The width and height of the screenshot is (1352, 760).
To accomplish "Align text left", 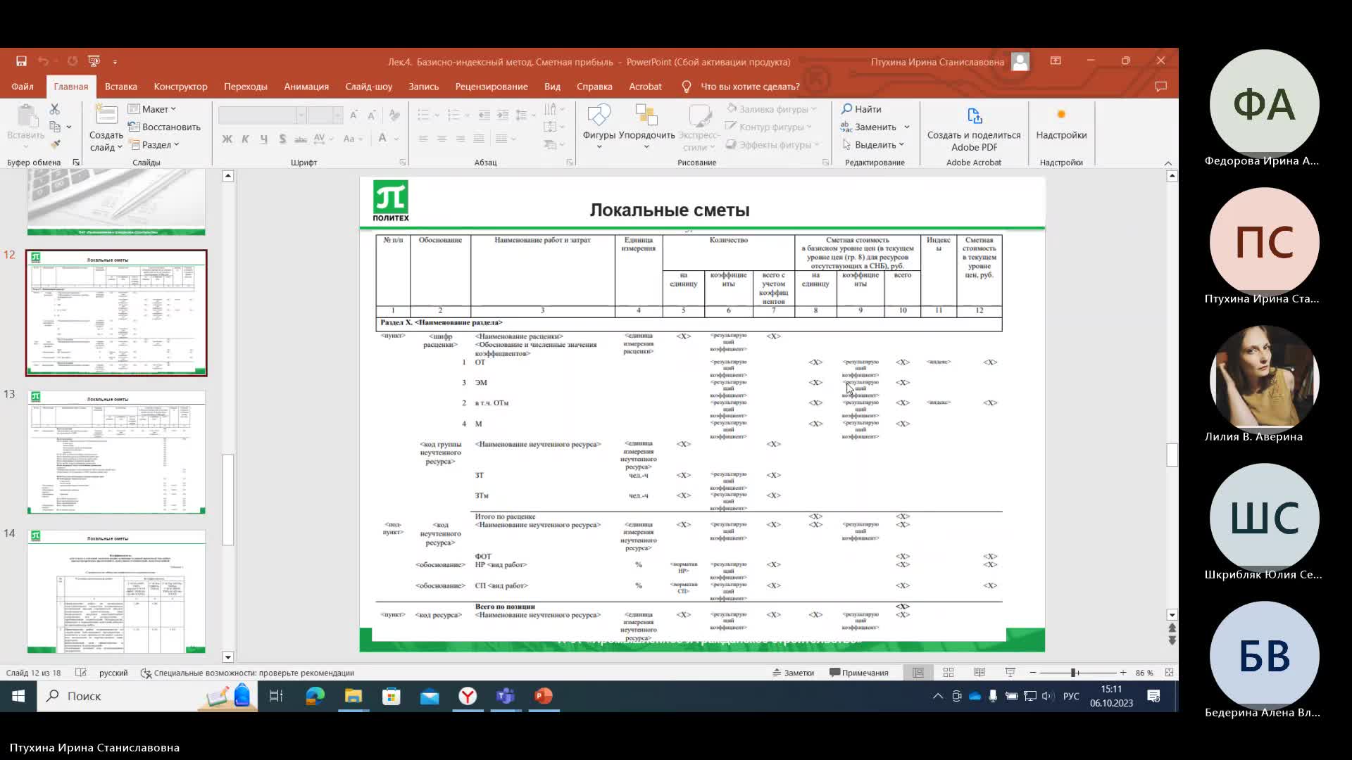I will click(x=423, y=139).
